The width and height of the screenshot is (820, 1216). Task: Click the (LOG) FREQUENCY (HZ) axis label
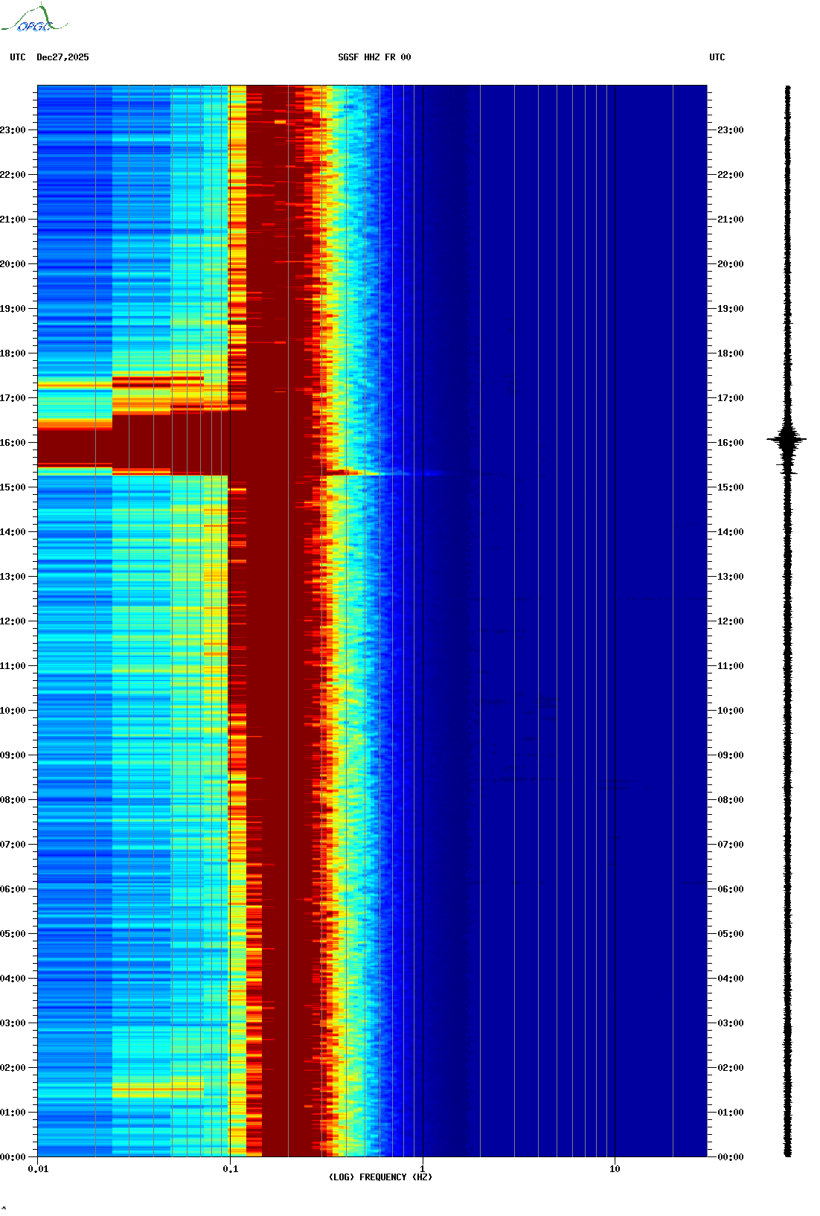pyautogui.click(x=380, y=1177)
